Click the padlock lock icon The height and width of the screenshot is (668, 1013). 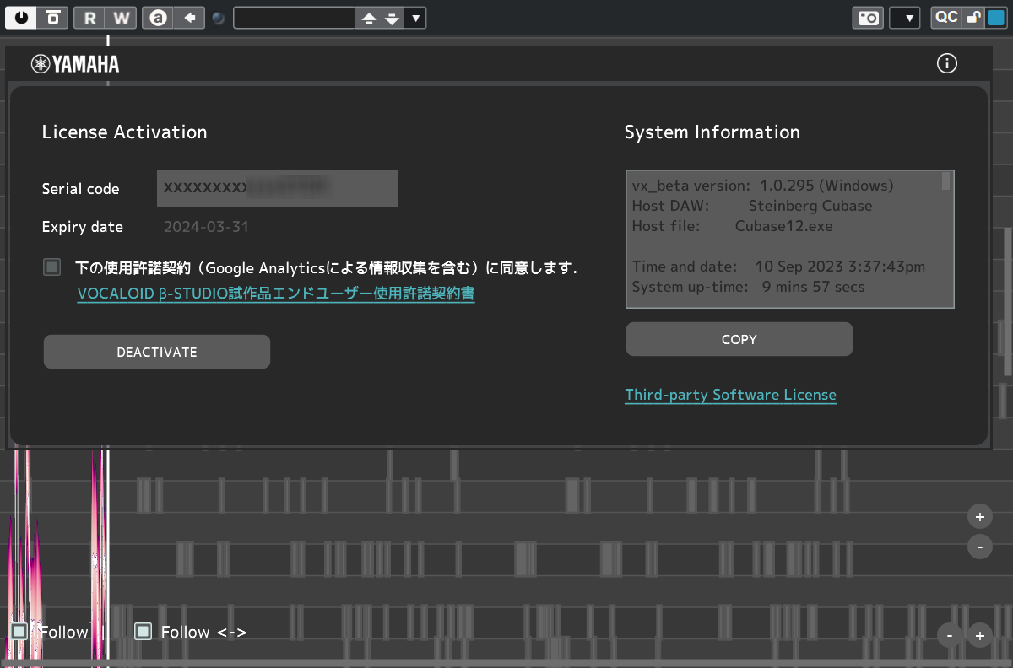click(x=973, y=17)
